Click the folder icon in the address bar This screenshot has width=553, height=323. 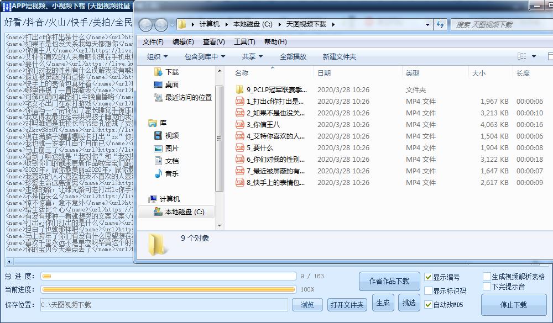point(182,24)
